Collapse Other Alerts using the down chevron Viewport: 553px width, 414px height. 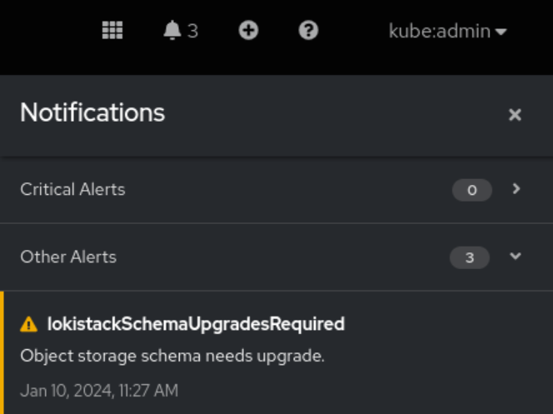[516, 257]
